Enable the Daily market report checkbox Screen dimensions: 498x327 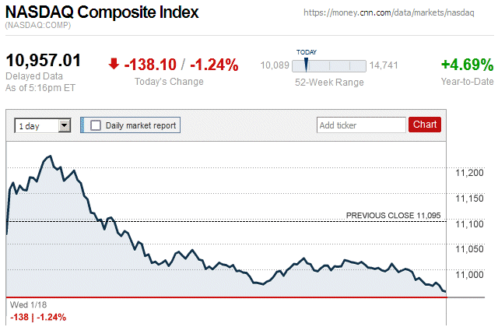(x=96, y=125)
